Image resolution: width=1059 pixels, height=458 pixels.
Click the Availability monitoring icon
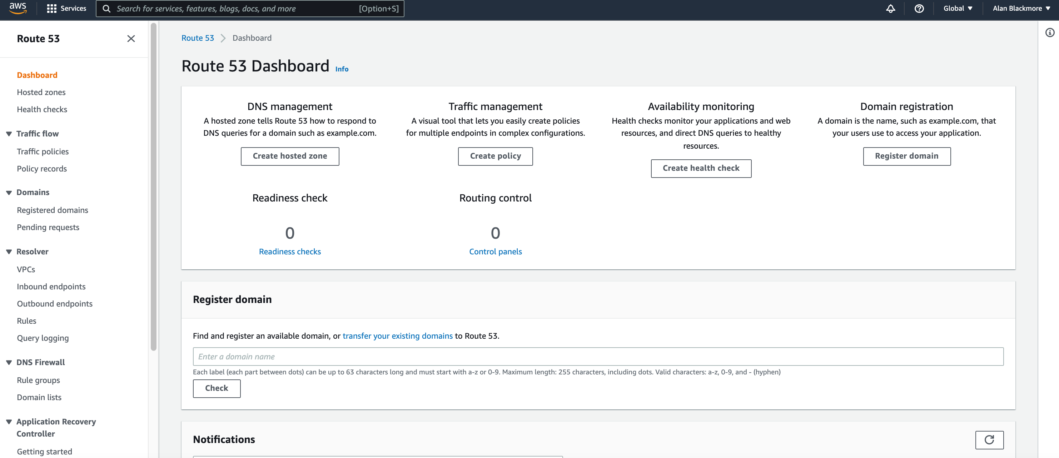tap(700, 106)
